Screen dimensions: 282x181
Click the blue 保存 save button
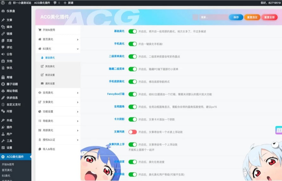point(236,17)
